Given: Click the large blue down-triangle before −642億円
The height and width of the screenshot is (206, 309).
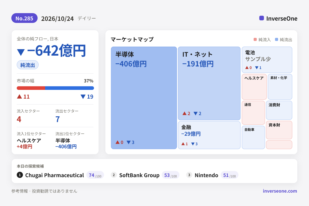Looking at the screenshot, I should pyautogui.click(x=21, y=52).
